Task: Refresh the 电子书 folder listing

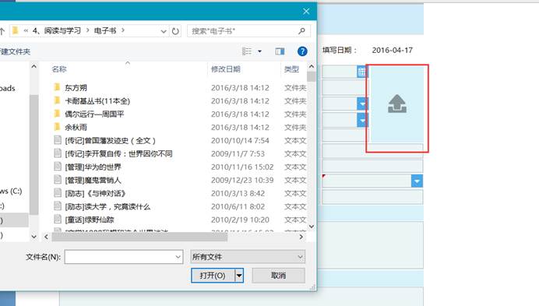Action: (175, 31)
